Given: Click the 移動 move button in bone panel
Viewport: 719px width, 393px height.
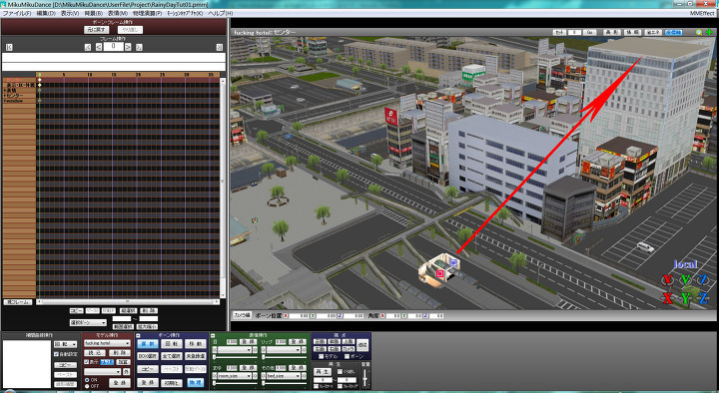Looking at the screenshot, I should click(x=196, y=343).
